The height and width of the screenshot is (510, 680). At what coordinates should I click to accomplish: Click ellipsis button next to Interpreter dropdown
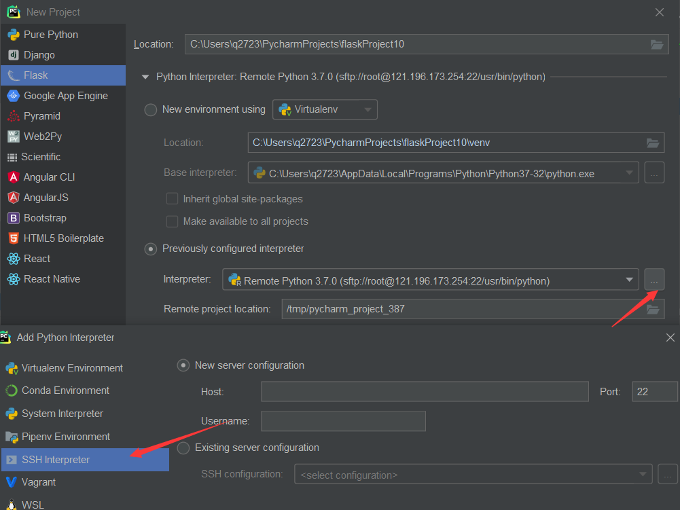coord(654,280)
